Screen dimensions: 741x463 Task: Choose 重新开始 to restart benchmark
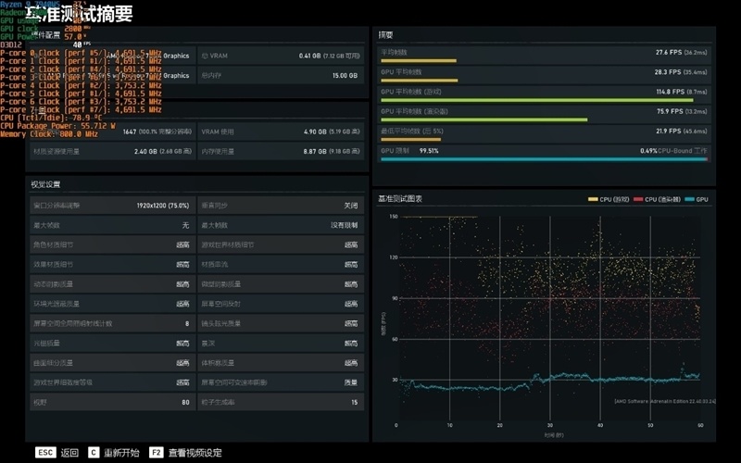pyautogui.click(x=121, y=453)
